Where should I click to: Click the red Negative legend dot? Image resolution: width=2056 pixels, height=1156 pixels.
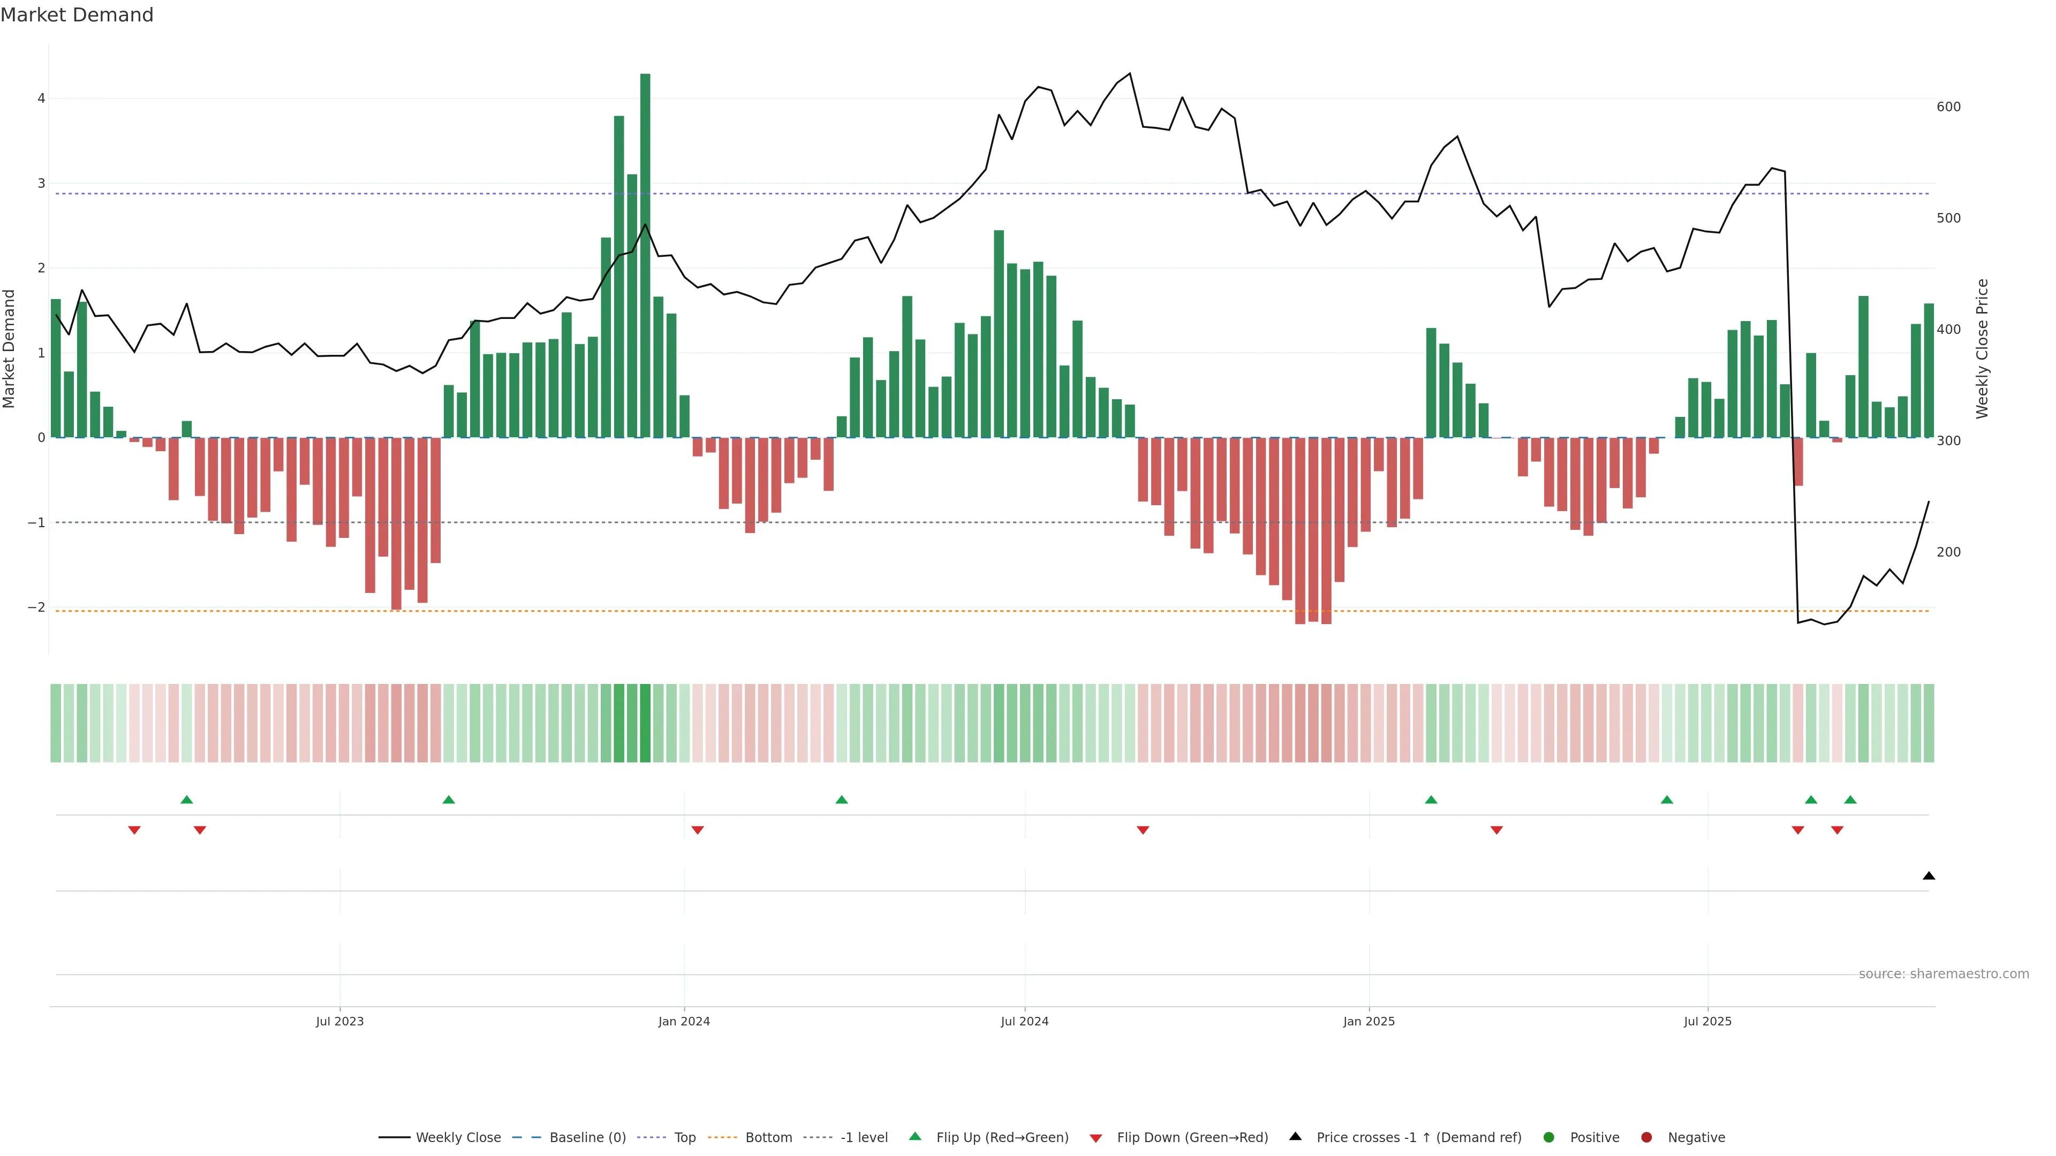[x=1646, y=1138]
